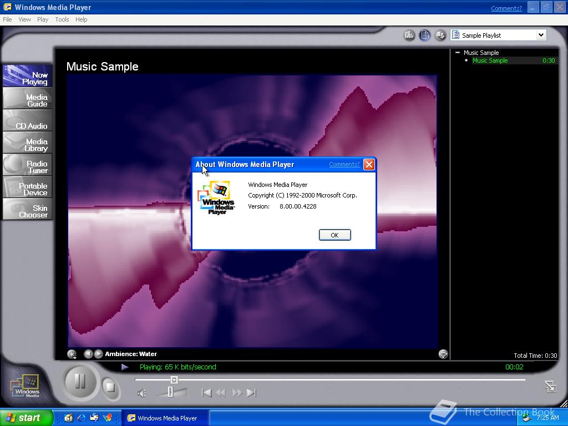Open the Play menu
568x426 pixels.
click(x=43, y=19)
